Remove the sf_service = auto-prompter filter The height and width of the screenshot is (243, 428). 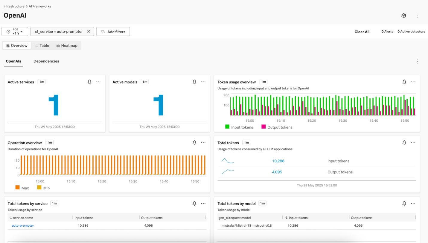(x=89, y=32)
